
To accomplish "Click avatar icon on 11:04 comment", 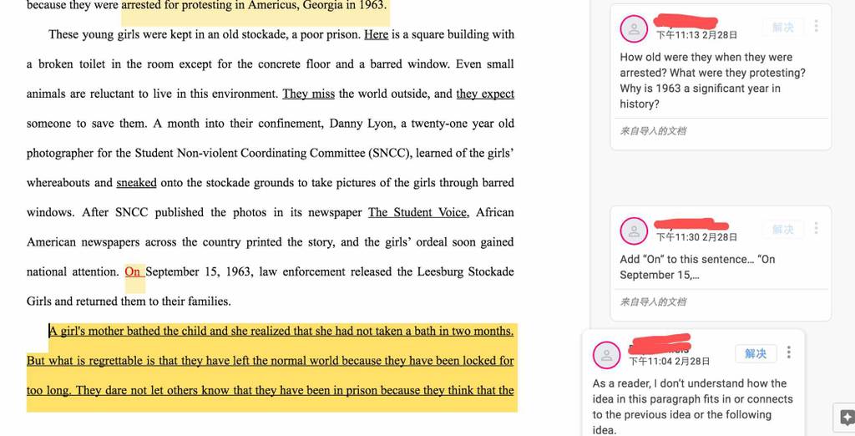I will coord(607,355).
